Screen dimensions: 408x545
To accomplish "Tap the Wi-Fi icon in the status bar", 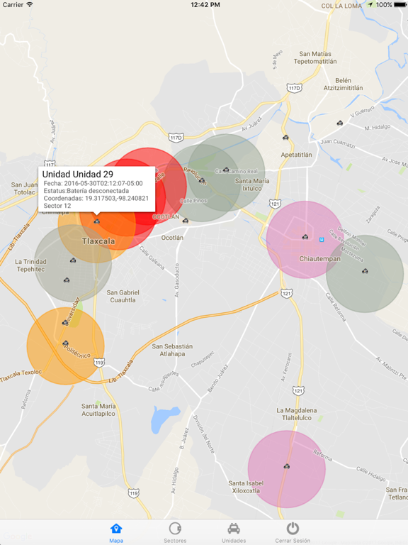I will point(30,4).
